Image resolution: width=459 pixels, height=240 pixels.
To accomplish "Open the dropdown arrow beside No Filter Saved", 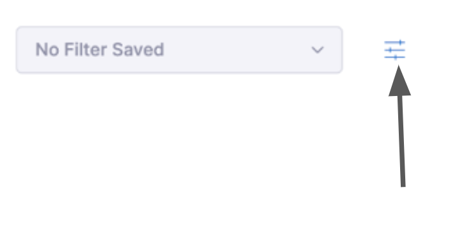I will click(318, 50).
